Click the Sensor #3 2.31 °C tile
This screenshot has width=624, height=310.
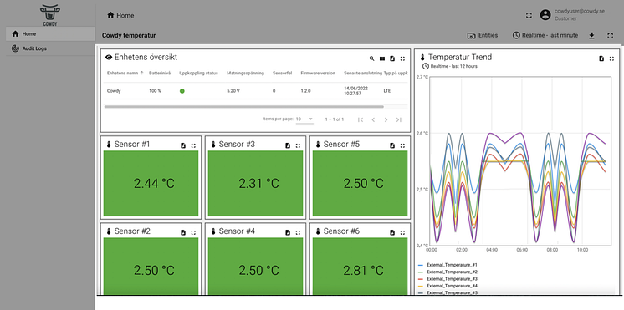pyautogui.click(x=255, y=183)
